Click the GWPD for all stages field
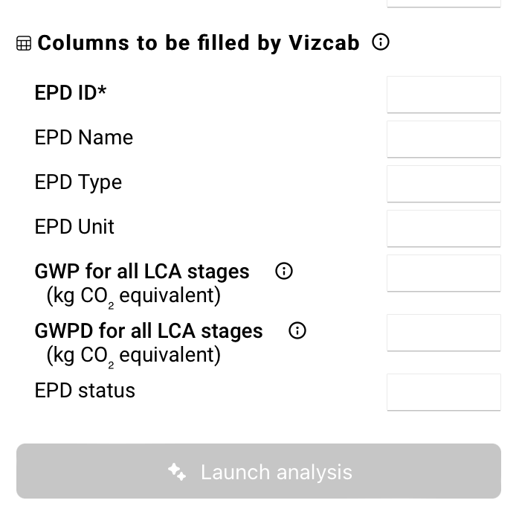Image resolution: width=519 pixels, height=509 pixels. tap(443, 333)
